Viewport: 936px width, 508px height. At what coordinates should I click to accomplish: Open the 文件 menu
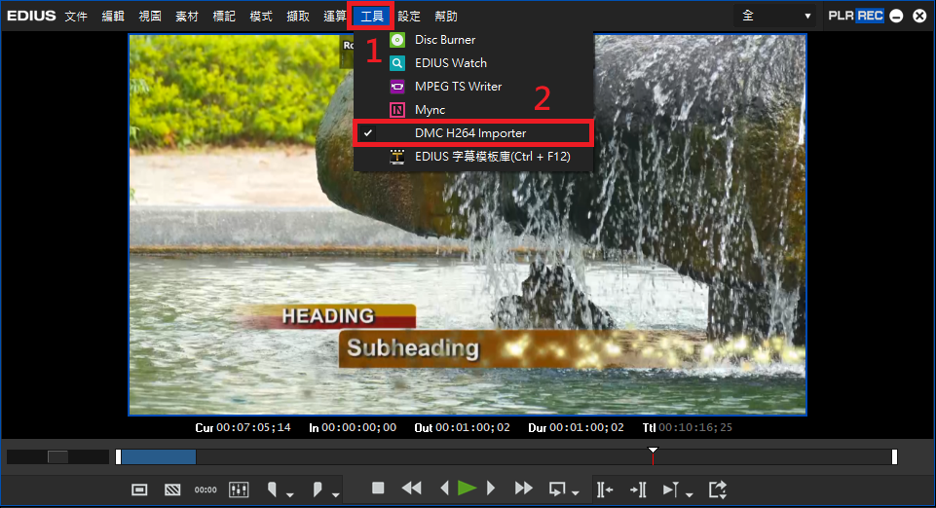point(76,17)
